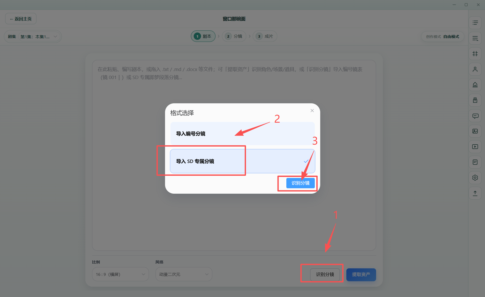The width and height of the screenshot is (485, 297).
Task: Toggle the 创作模式 自由模式 switch
Action: pyautogui.click(x=443, y=37)
